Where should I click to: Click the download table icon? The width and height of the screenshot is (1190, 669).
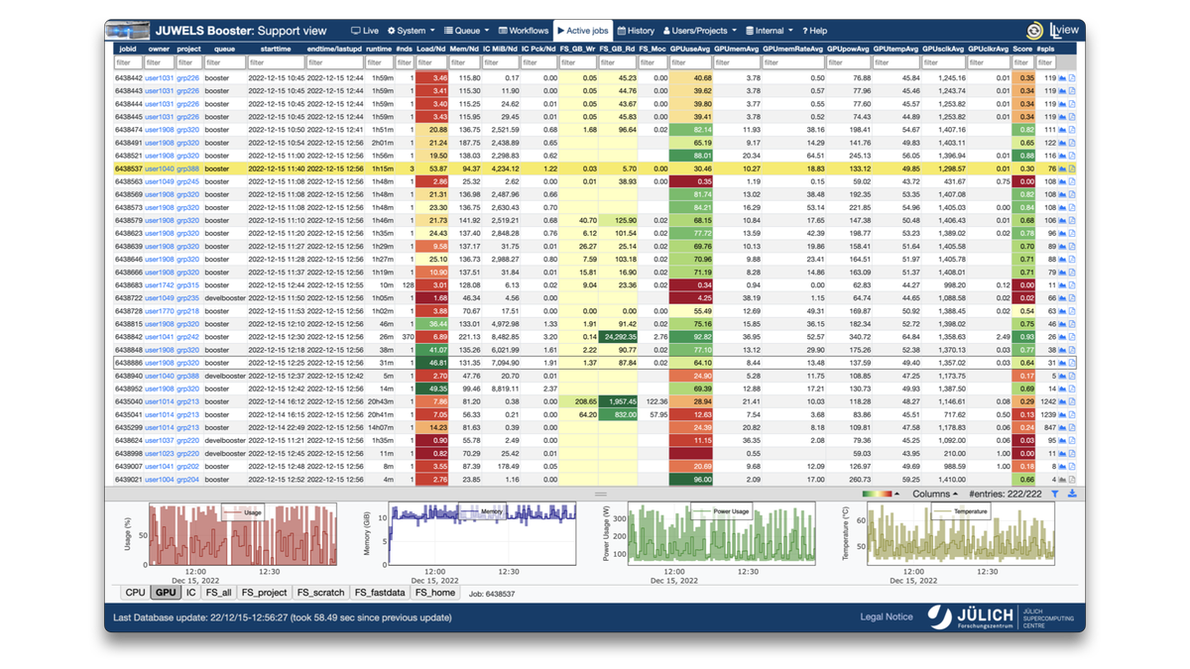point(1072,494)
